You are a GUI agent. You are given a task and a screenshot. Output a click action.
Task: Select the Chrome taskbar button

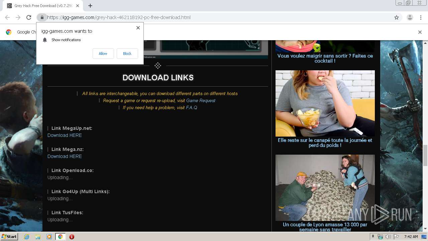pyautogui.click(x=60, y=237)
